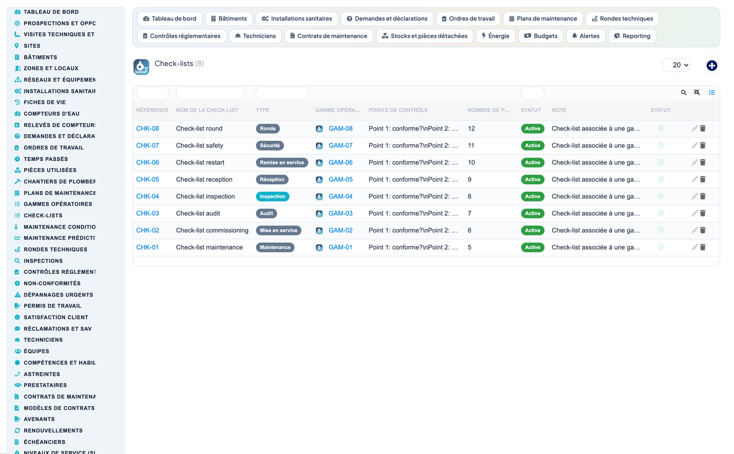Viewport: 734px width, 454px height.
Task: Toggle the status dot for CHK-06
Action: [x=661, y=163]
